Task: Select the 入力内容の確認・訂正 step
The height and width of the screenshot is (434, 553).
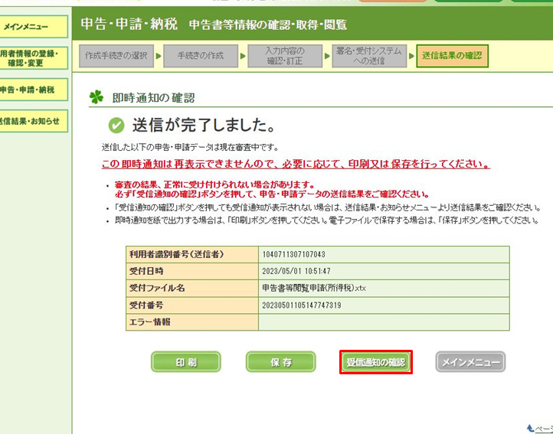Action: (x=285, y=56)
